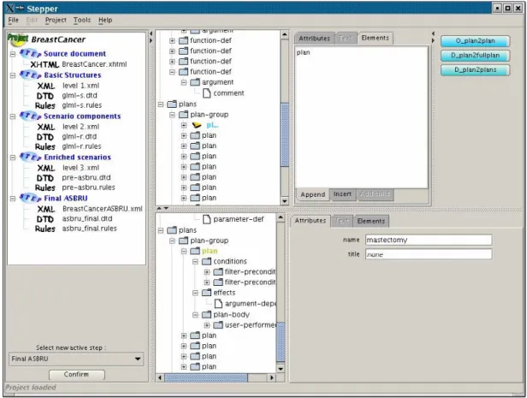This screenshot has height=398, width=527.
Task: Click the DTD icon for glml-s.dtd
Action: click(45, 96)
